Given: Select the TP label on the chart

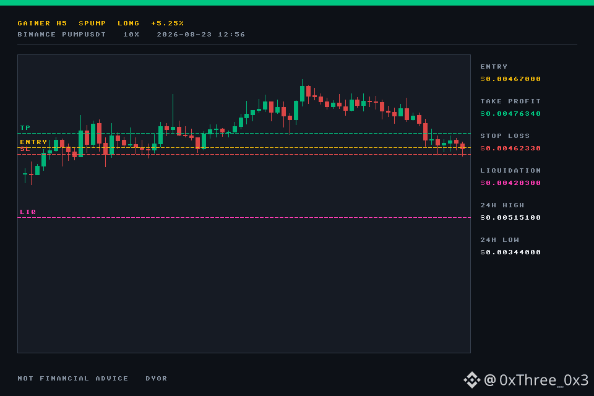Looking at the screenshot, I should click(x=25, y=127).
